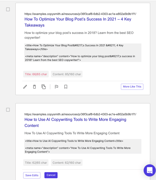Screen dimensions: 156x180
Task: Save changes with the Save Edits button
Action: tap(32, 175)
